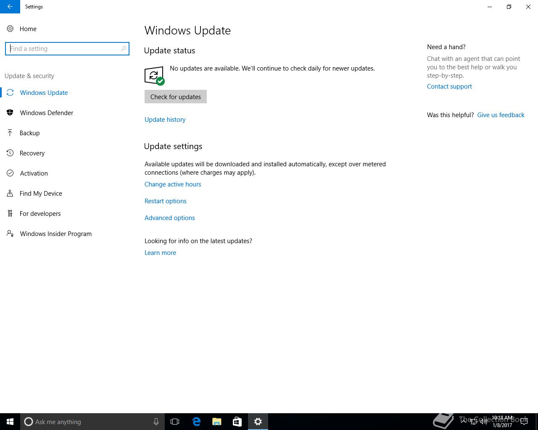Open Update history
Screen dimensions: 538x430
tap(165, 120)
